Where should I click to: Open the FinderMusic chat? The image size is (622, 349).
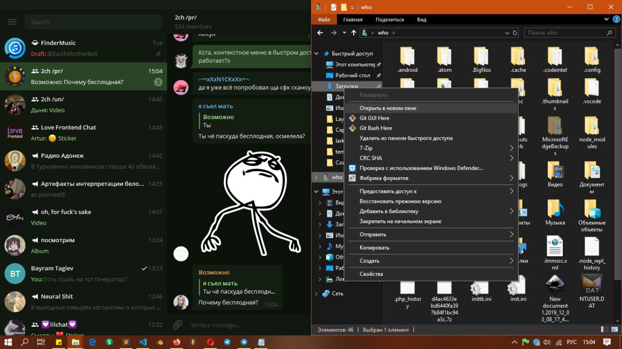click(84, 48)
